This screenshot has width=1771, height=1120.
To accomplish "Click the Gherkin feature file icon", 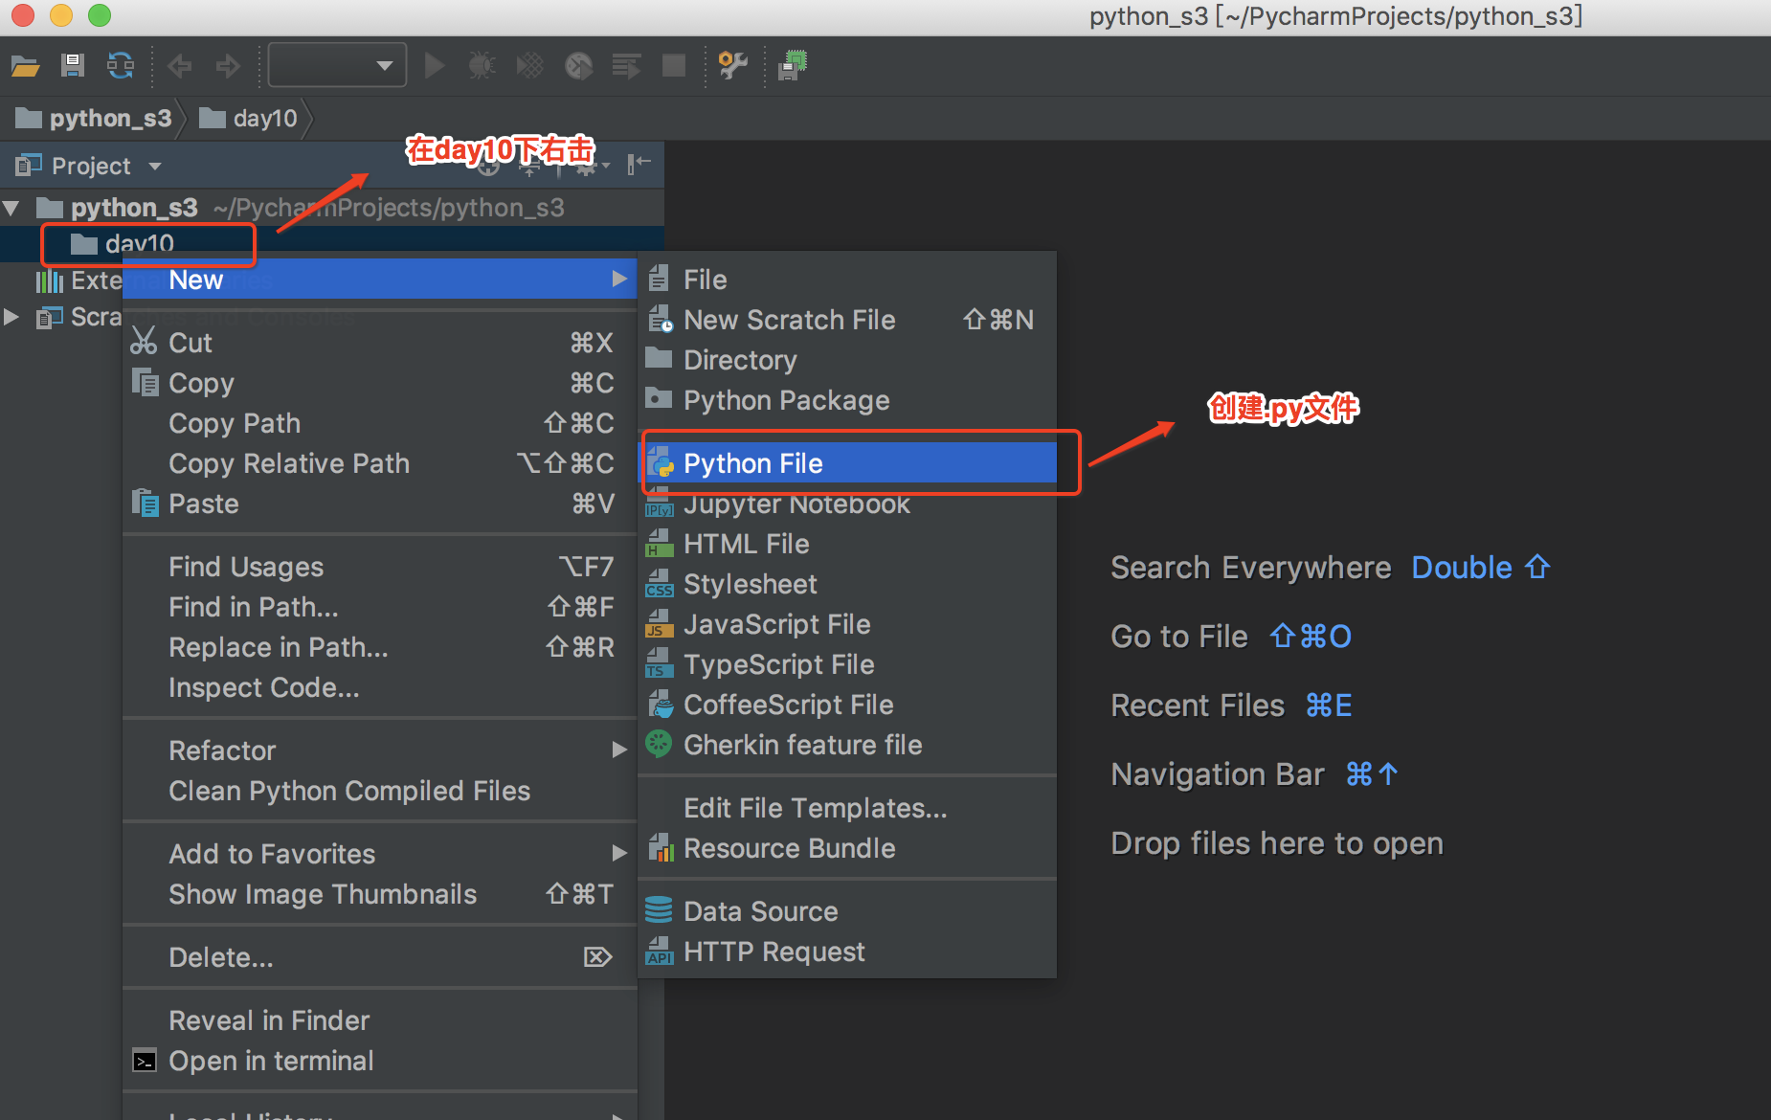I will click(659, 743).
